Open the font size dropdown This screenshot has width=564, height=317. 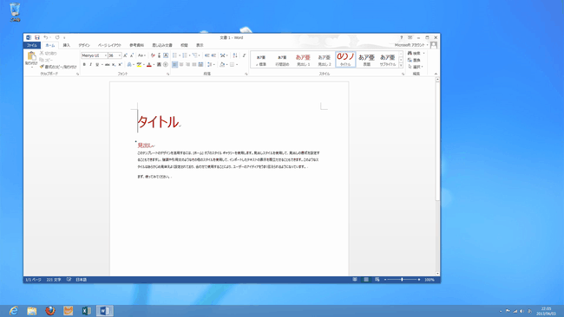pyautogui.click(x=120, y=55)
